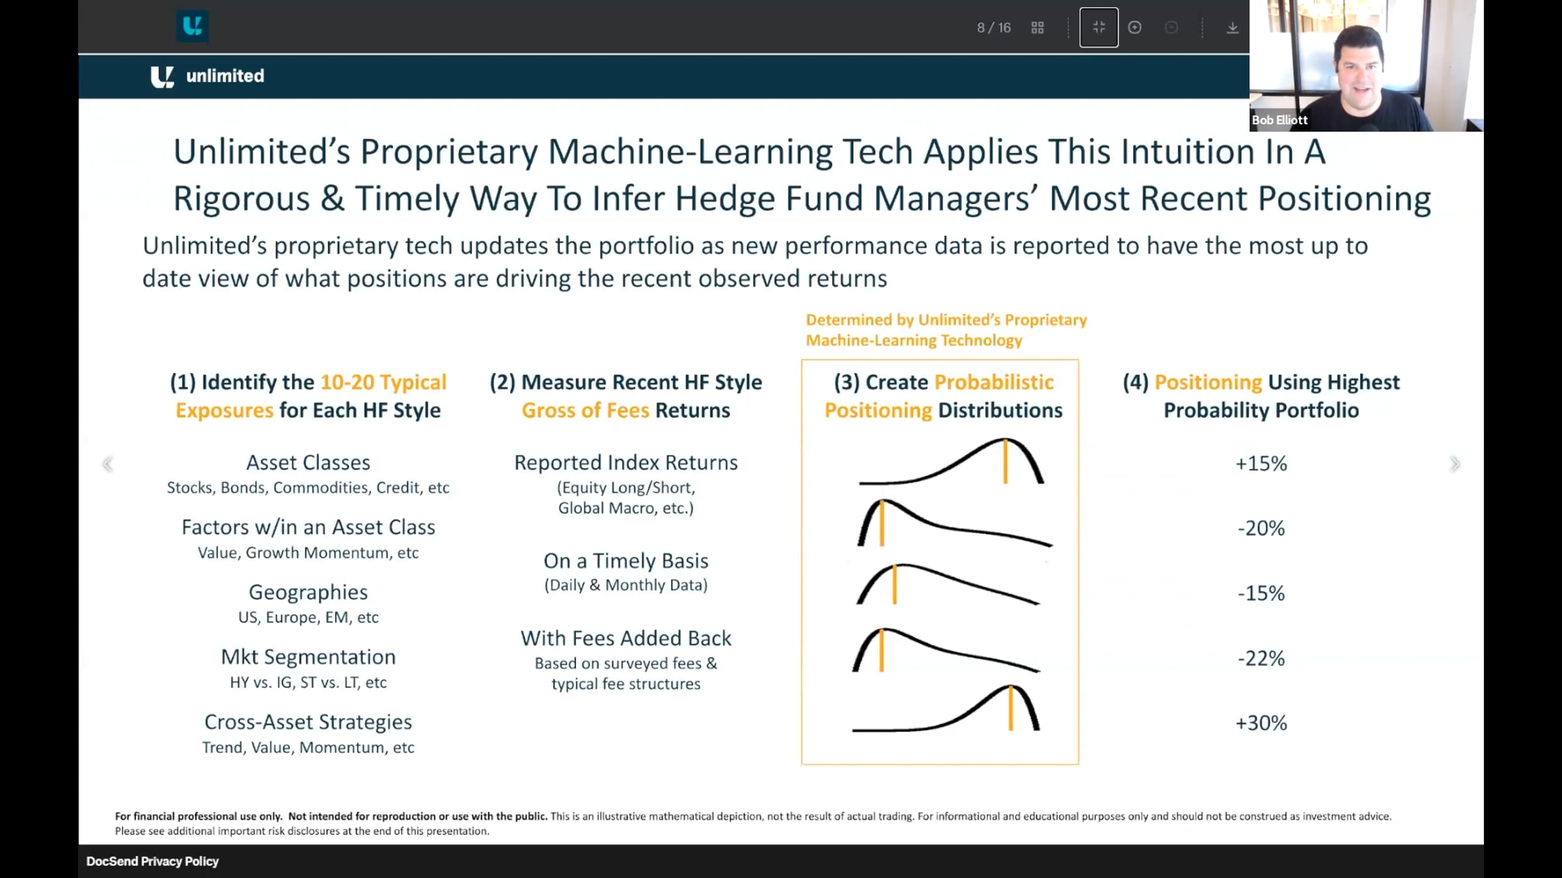
Task: Click the Bob Elliott name label
Action: click(1279, 120)
